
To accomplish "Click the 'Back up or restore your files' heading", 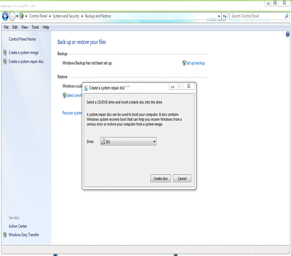I will click(82, 42).
